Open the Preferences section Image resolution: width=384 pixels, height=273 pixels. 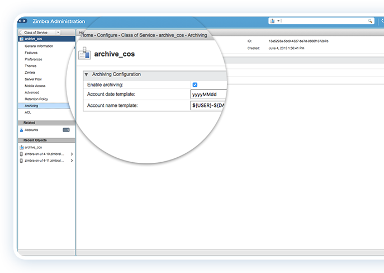click(34, 59)
